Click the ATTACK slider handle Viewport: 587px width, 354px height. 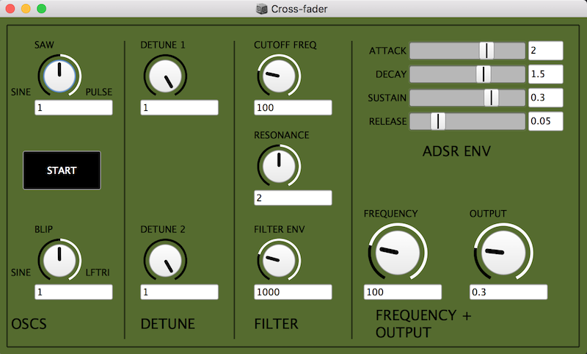click(486, 51)
